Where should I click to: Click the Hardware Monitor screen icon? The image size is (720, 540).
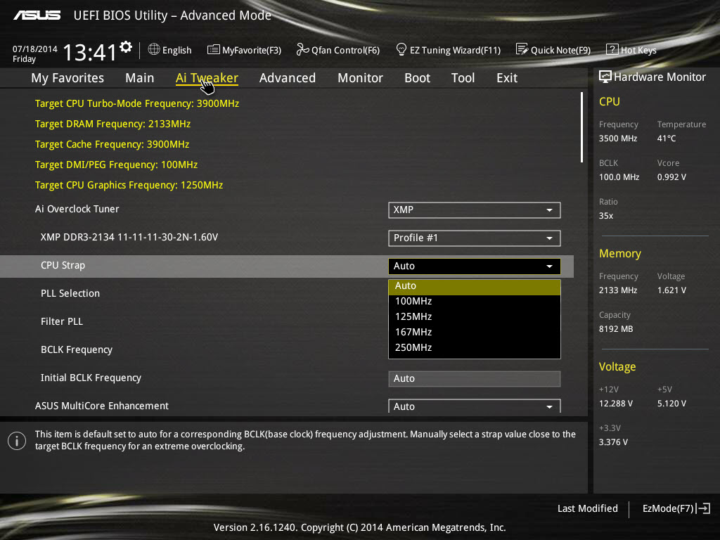coord(605,77)
